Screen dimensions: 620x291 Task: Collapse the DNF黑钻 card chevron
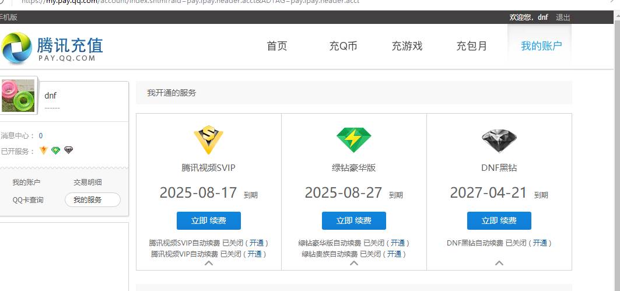(x=499, y=263)
